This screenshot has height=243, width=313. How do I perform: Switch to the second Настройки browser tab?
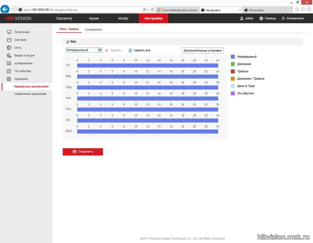[x=265, y=10]
